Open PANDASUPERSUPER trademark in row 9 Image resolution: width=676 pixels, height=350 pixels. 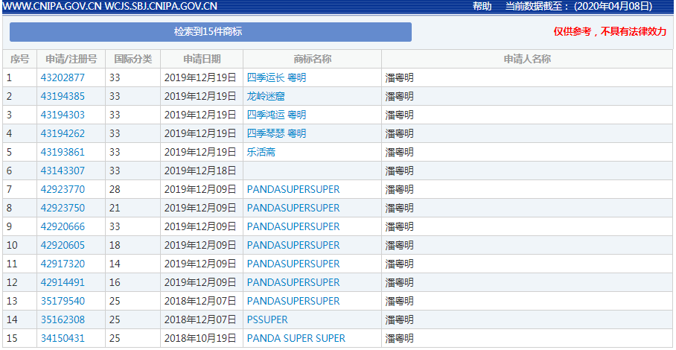(x=293, y=226)
